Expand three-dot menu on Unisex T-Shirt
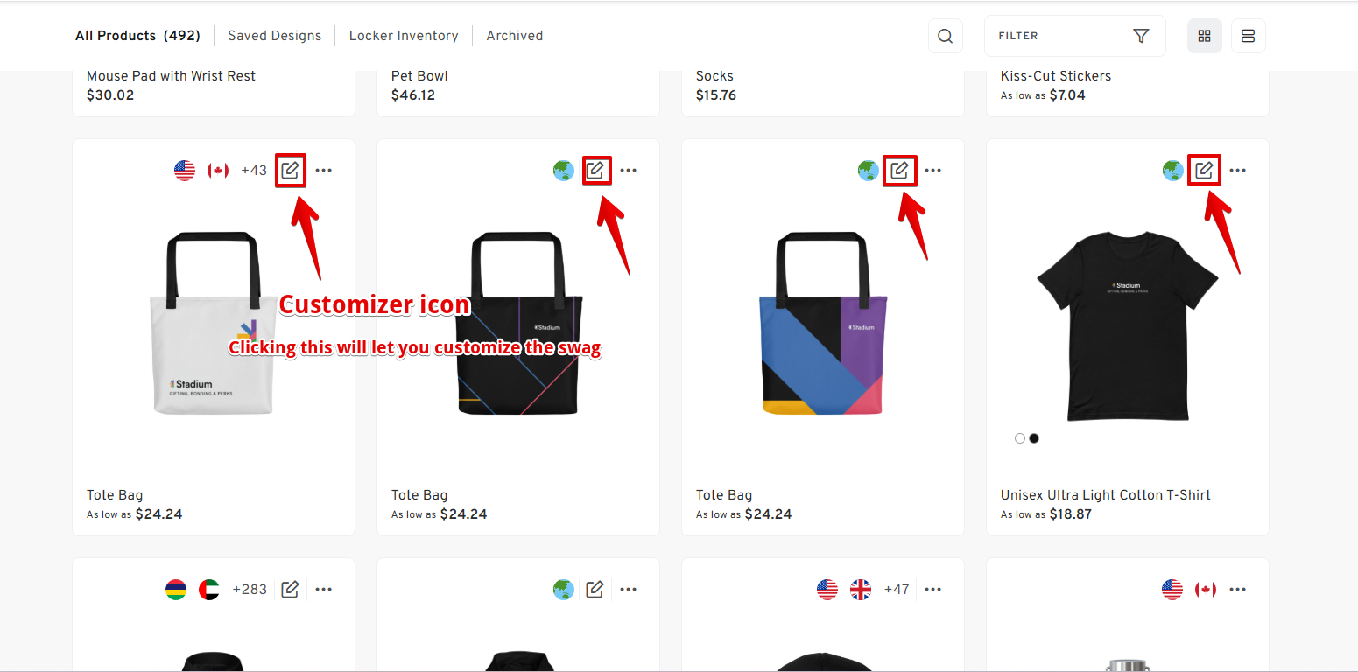This screenshot has width=1358, height=672. click(x=1237, y=171)
